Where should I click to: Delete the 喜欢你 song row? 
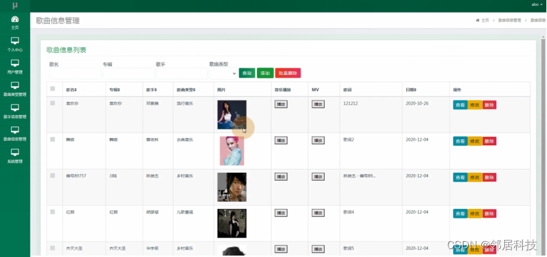coord(489,105)
